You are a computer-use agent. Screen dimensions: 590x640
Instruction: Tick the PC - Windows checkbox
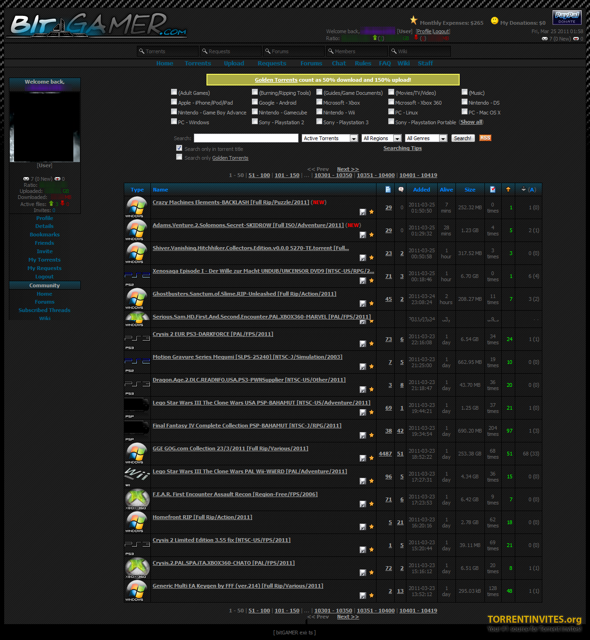pyautogui.click(x=174, y=121)
